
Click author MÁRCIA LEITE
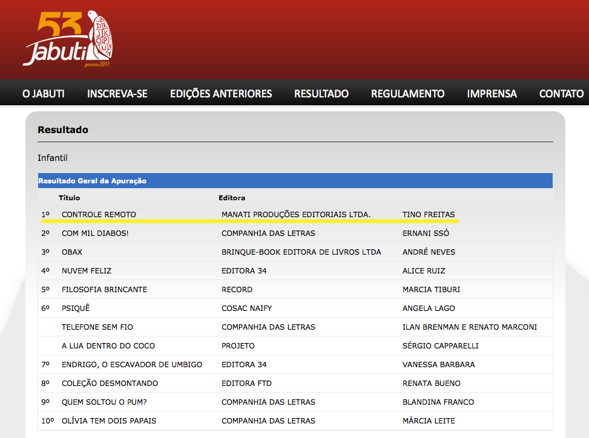click(x=429, y=420)
